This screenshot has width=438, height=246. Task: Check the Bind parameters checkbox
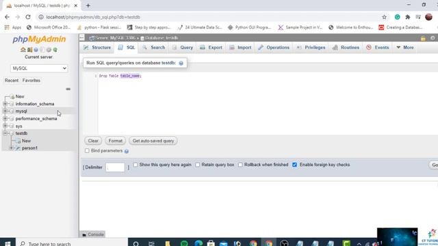click(87, 150)
